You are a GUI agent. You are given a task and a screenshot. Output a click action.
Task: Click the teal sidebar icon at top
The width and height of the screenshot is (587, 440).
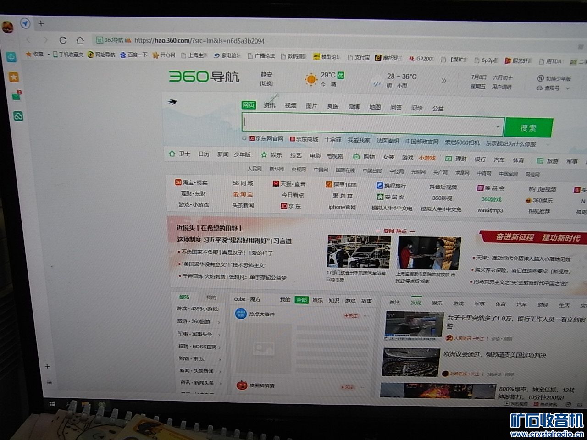pos(11,57)
